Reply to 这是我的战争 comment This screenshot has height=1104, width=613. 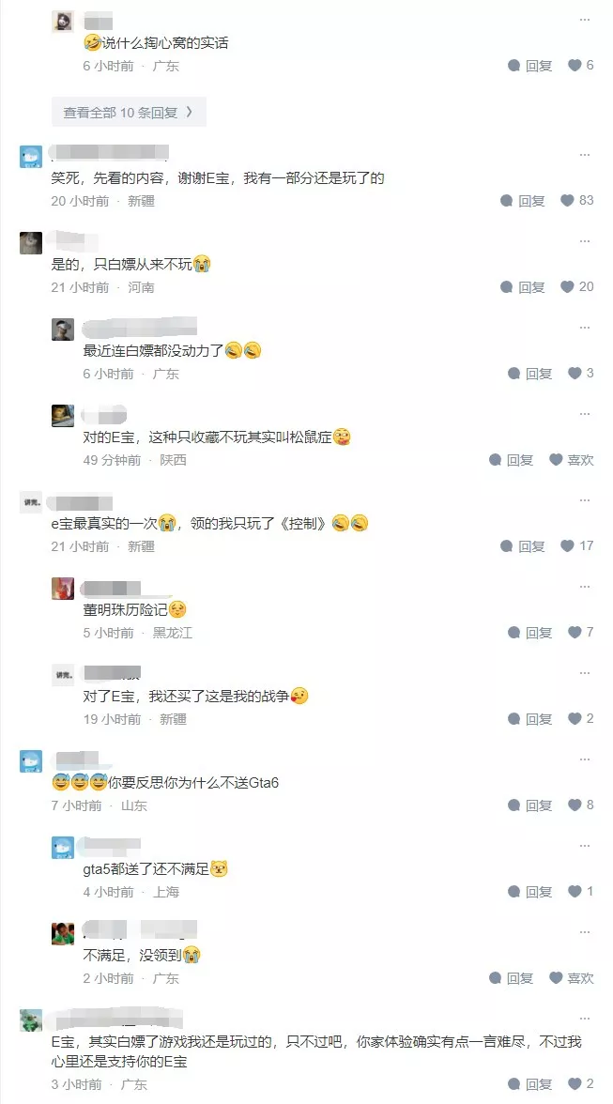pos(530,719)
